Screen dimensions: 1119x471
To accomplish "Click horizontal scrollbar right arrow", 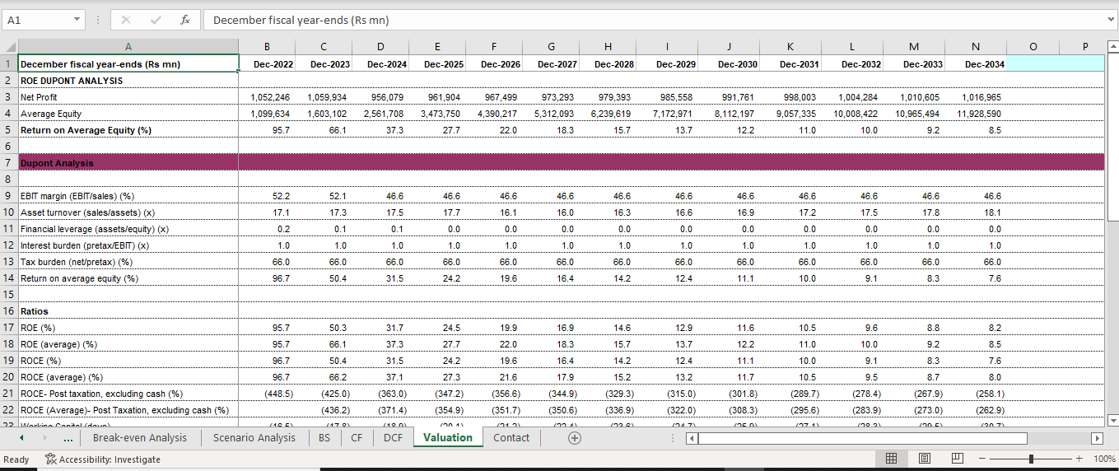I will click(x=1096, y=438).
